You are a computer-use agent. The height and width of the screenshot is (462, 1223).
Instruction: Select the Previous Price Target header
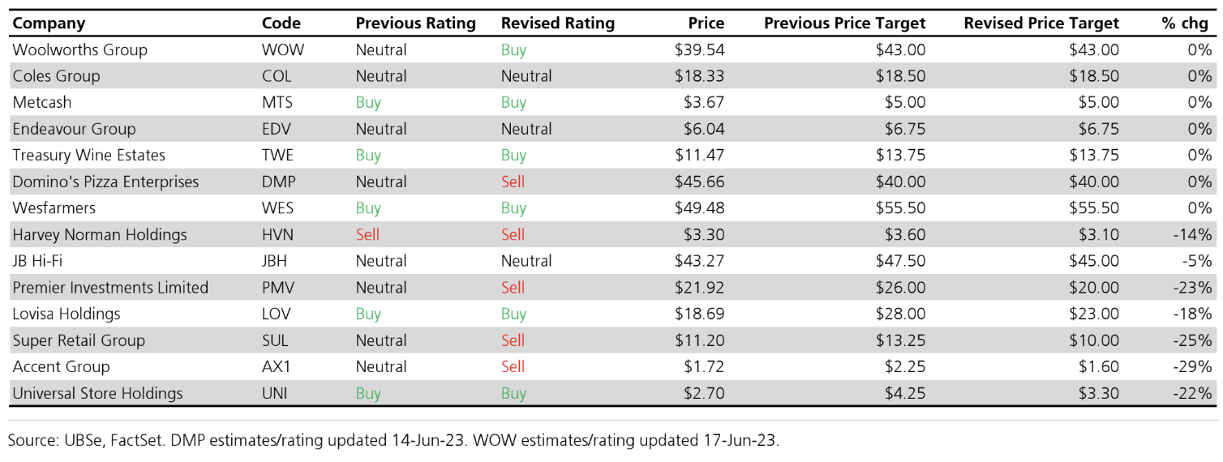point(844,24)
